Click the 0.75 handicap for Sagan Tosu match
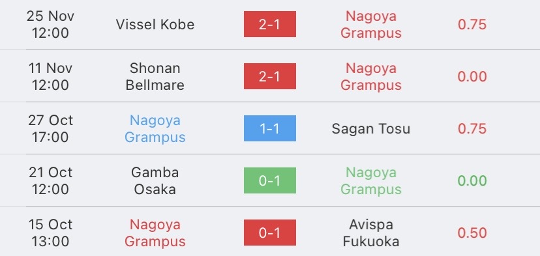540x256 pixels. pos(472,129)
